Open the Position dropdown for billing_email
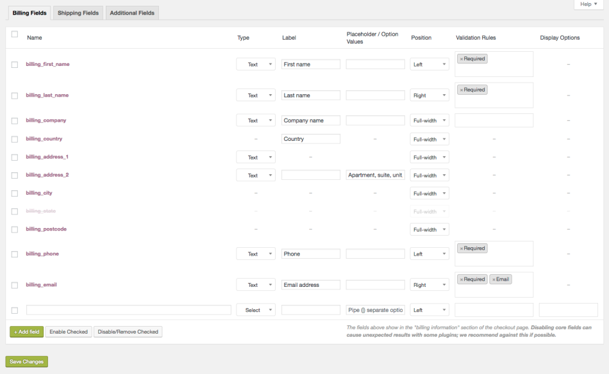The height and width of the screenshot is (374, 609). [430, 284]
